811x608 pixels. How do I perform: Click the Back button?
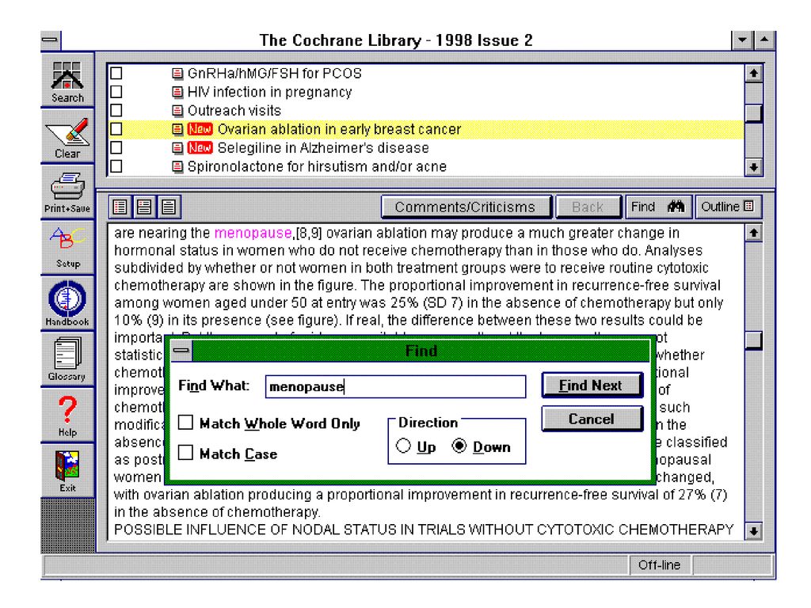(x=588, y=207)
